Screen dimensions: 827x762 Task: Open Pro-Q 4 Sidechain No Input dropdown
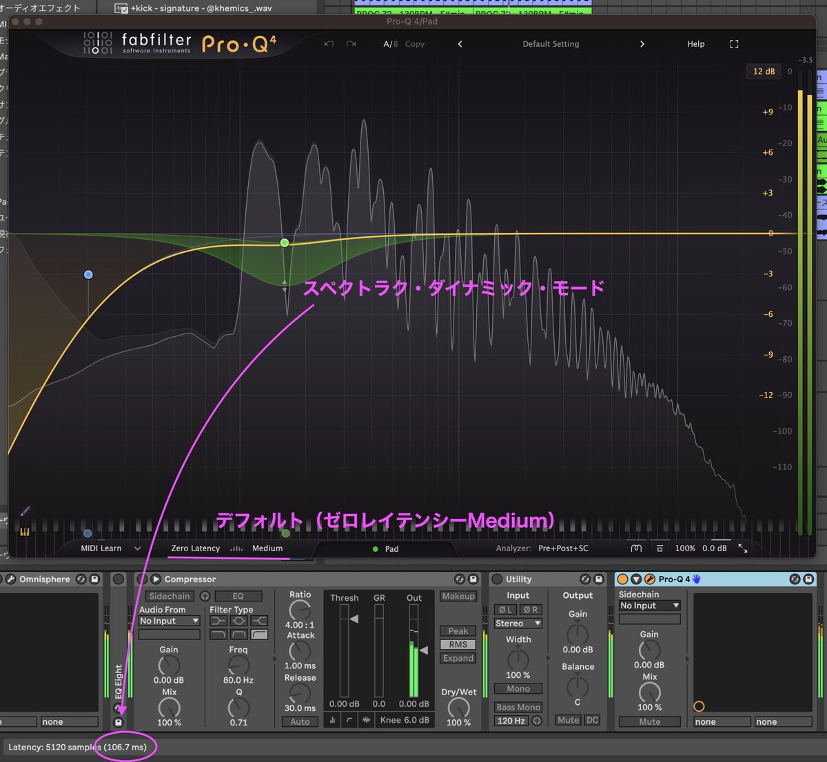[649, 606]
